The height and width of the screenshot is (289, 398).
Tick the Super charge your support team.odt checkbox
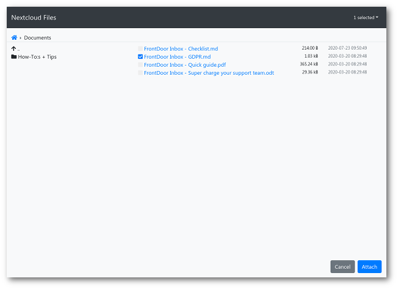(x=140, y=72)
